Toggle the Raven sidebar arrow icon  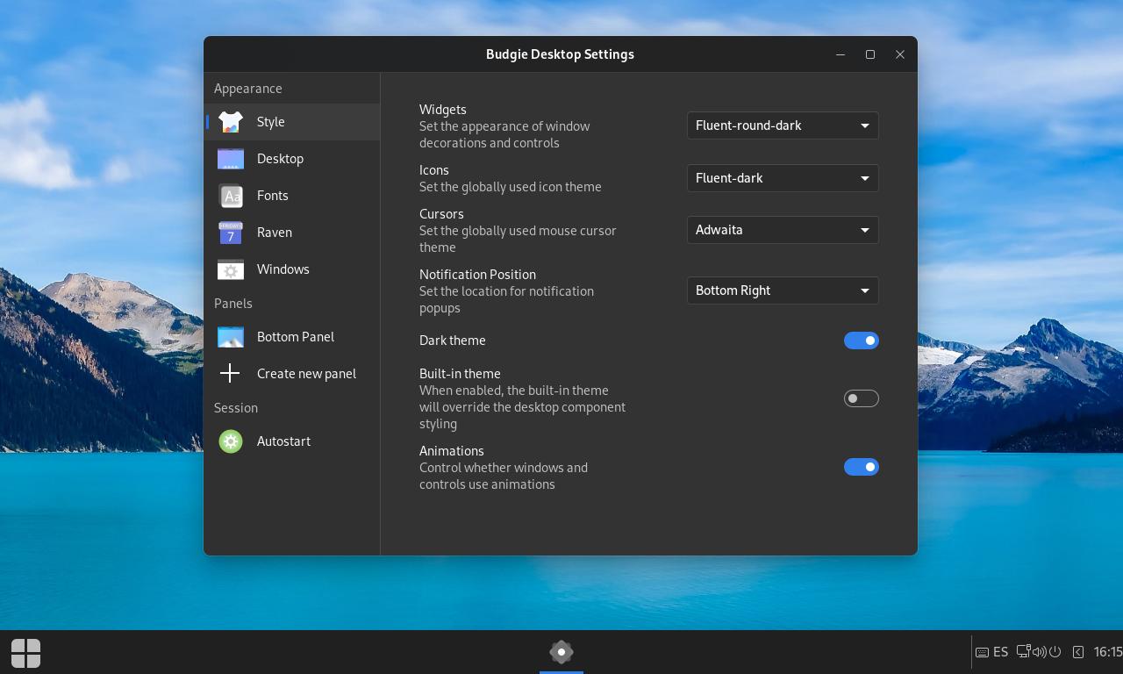point(1078,652)
